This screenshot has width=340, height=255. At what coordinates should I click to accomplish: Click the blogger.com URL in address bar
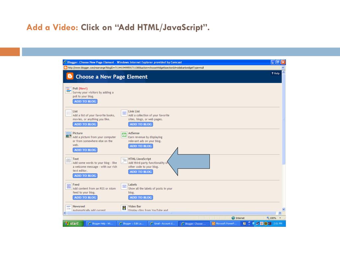click(136, 68)
